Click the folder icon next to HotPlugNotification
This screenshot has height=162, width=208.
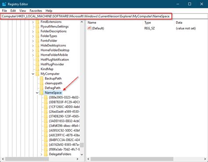click(x=37, y=60)
